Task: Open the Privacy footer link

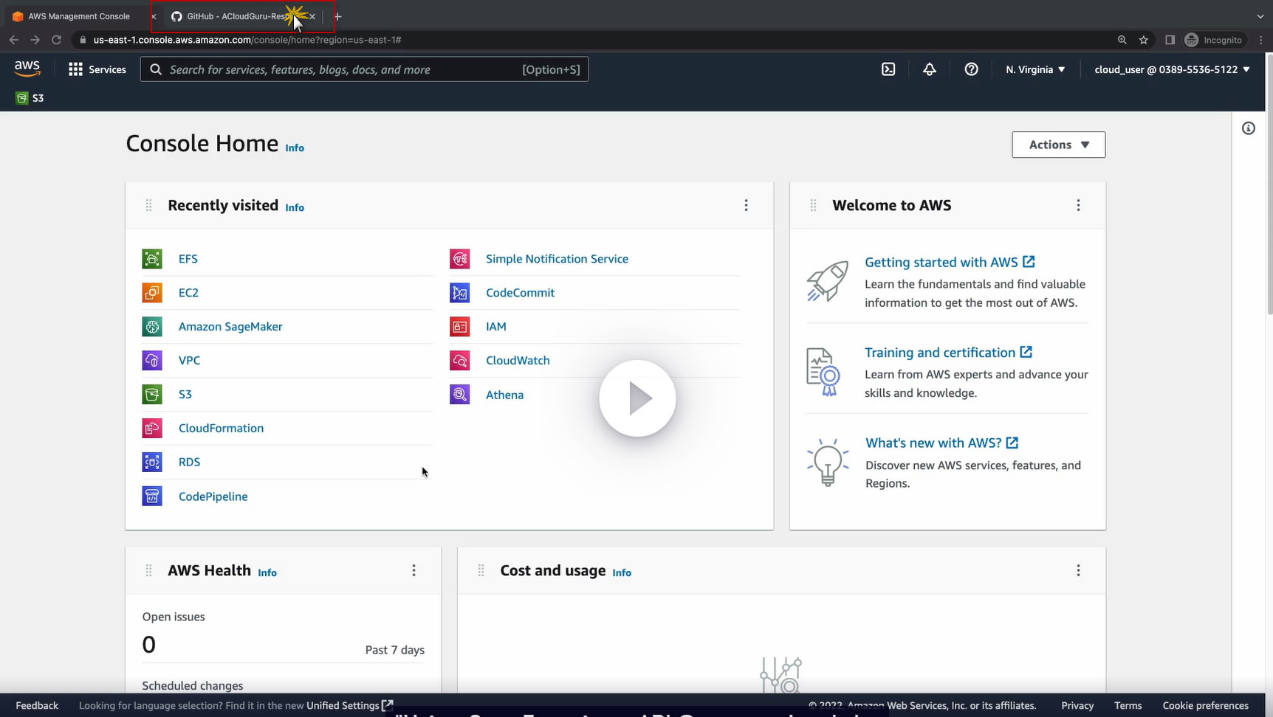Action: coord(1077,705)
